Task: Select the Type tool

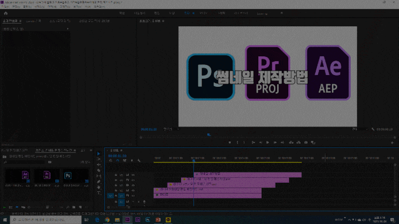Action: pyautogui.click(x=99, y=193)
